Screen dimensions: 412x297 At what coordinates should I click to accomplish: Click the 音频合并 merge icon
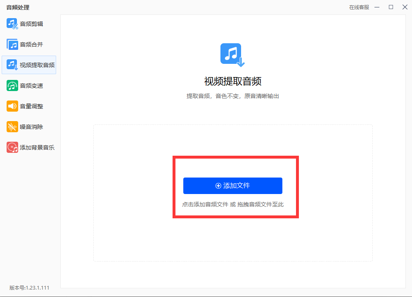[x=12, y=44]
